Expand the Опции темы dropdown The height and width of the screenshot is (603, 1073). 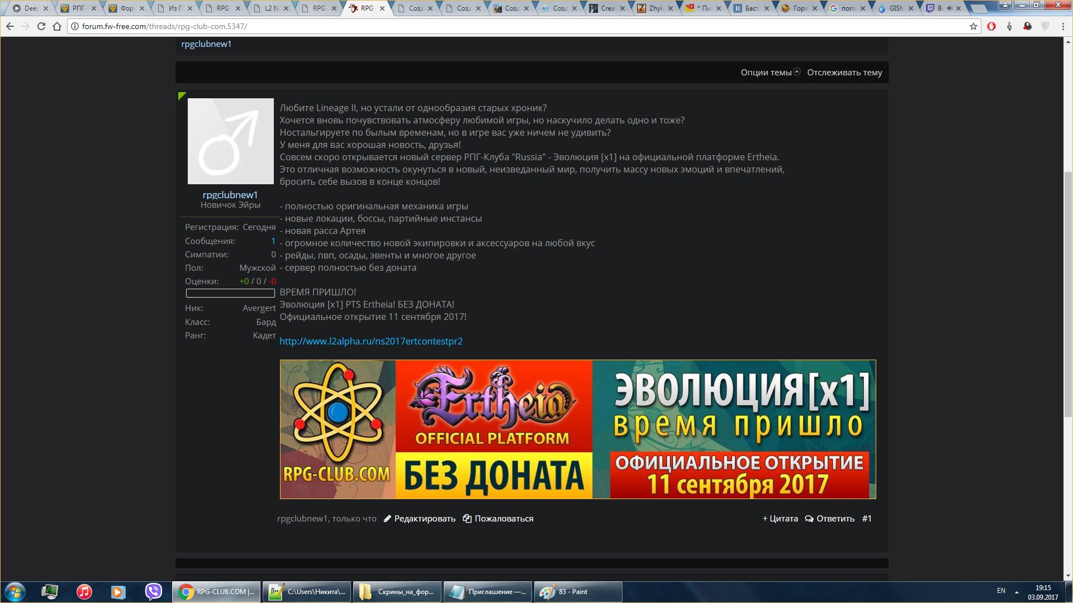(x=770, y=73)
